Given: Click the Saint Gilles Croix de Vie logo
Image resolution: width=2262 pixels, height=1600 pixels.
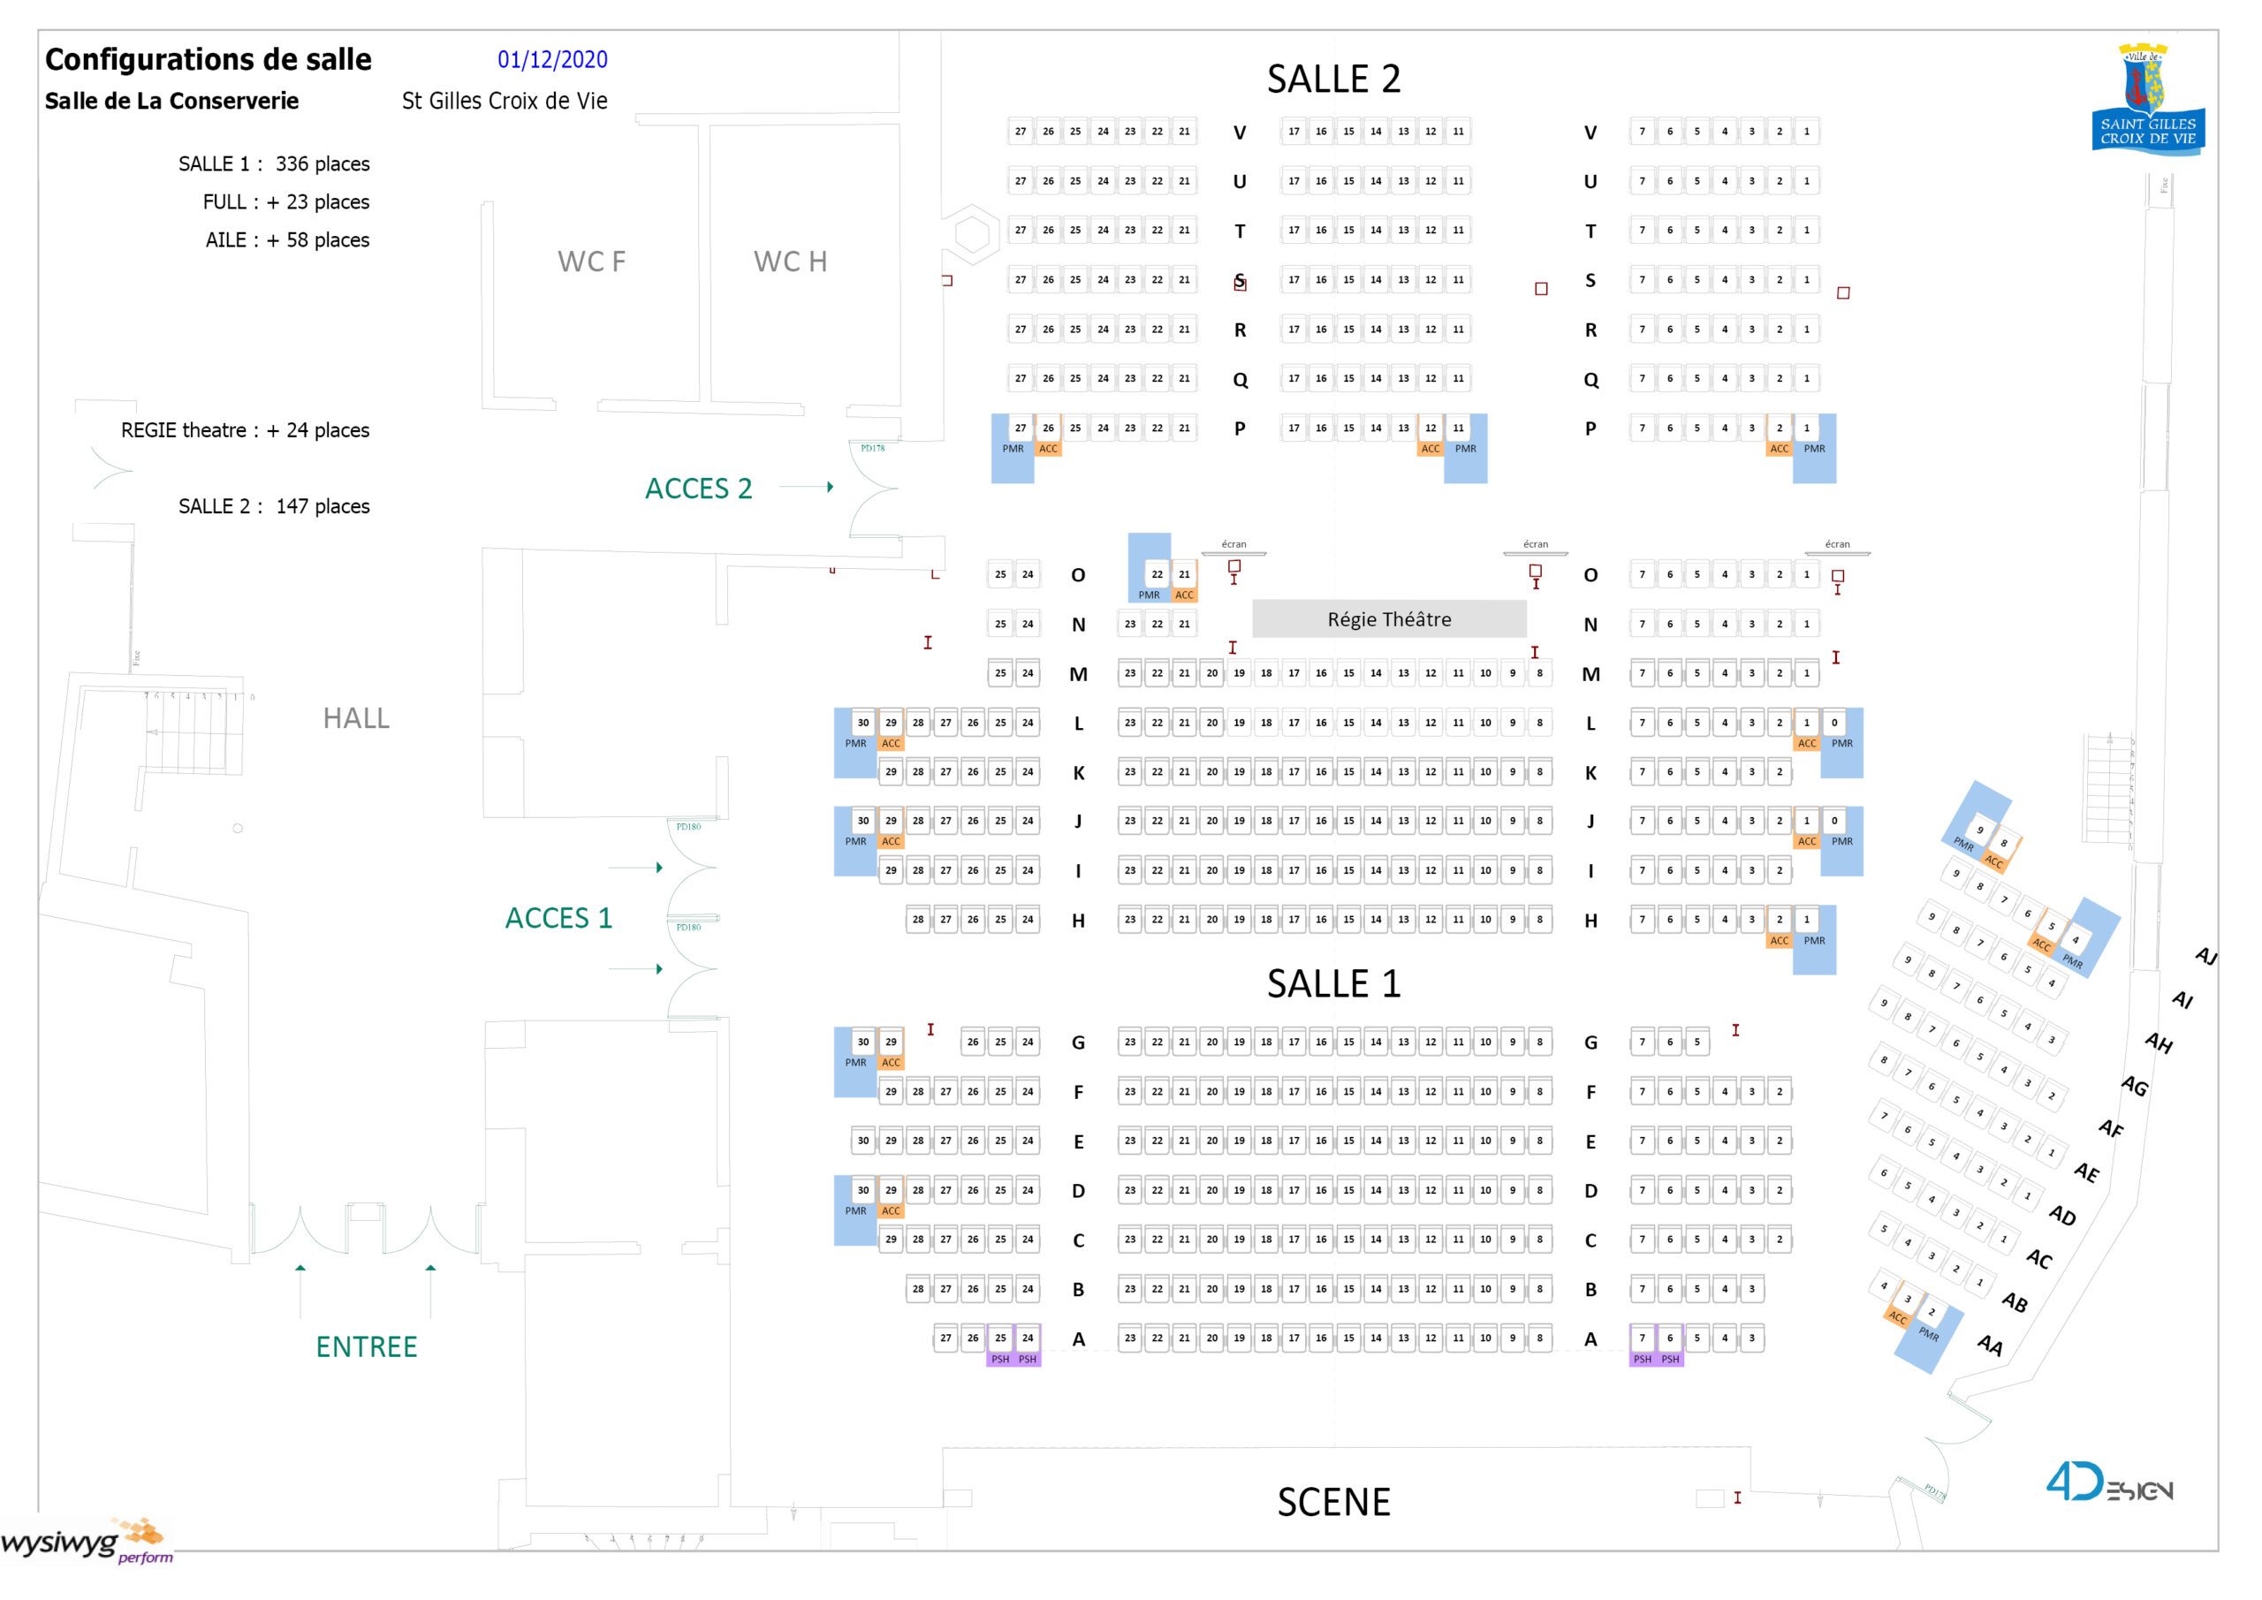Looking at the screenshot, I should click(2148, 99).
